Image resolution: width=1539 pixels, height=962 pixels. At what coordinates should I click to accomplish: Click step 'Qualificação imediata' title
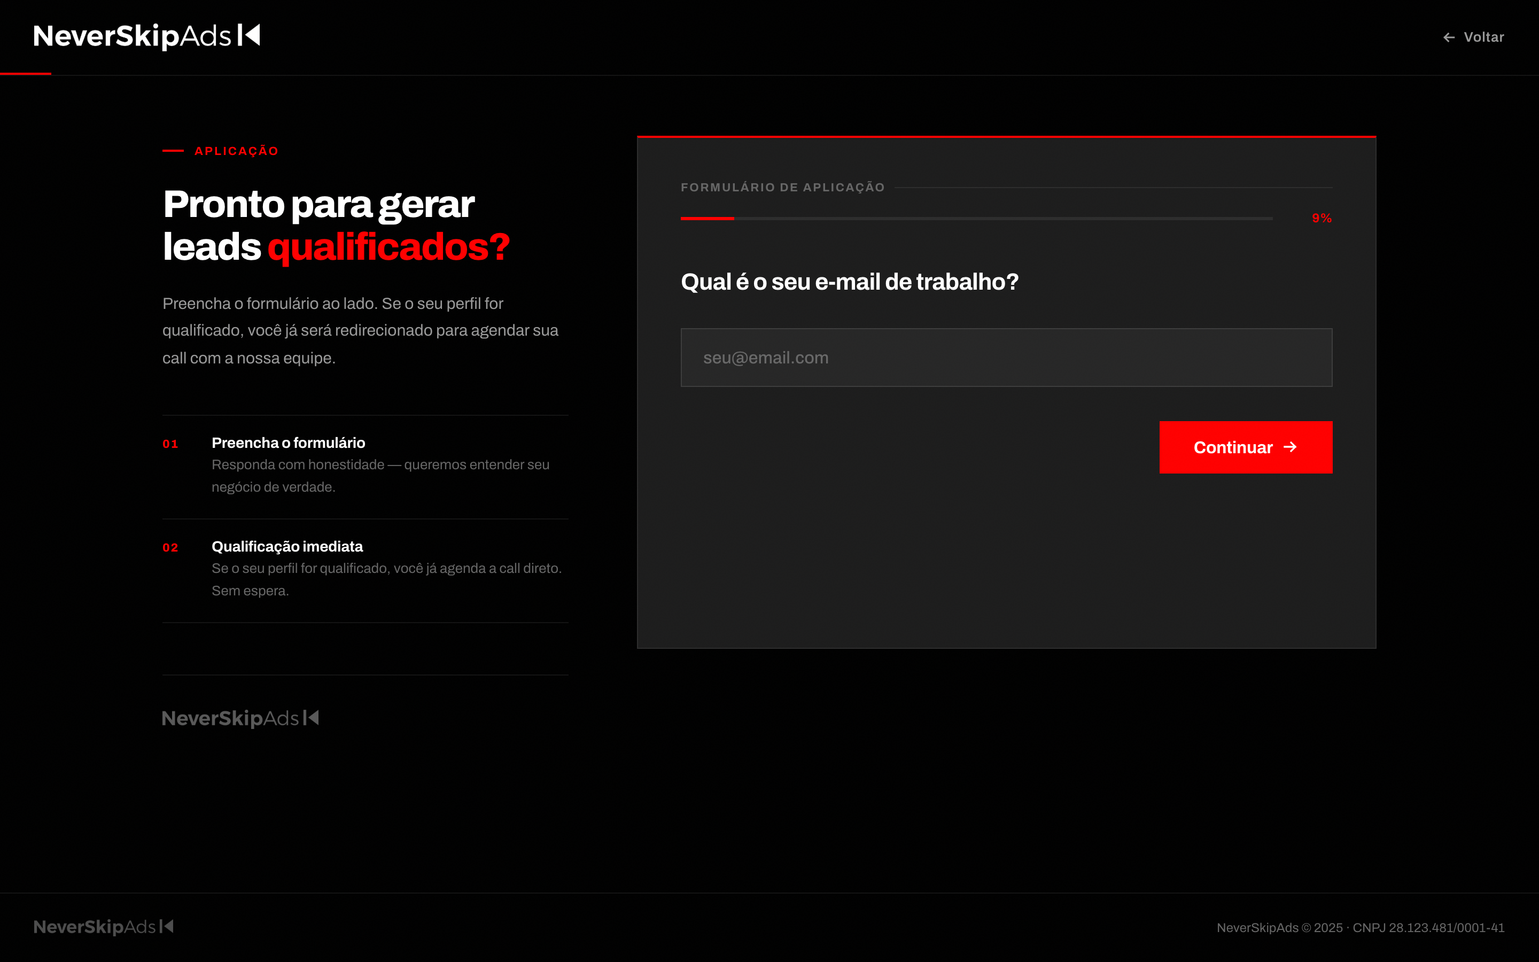click(x=287, y=547)
